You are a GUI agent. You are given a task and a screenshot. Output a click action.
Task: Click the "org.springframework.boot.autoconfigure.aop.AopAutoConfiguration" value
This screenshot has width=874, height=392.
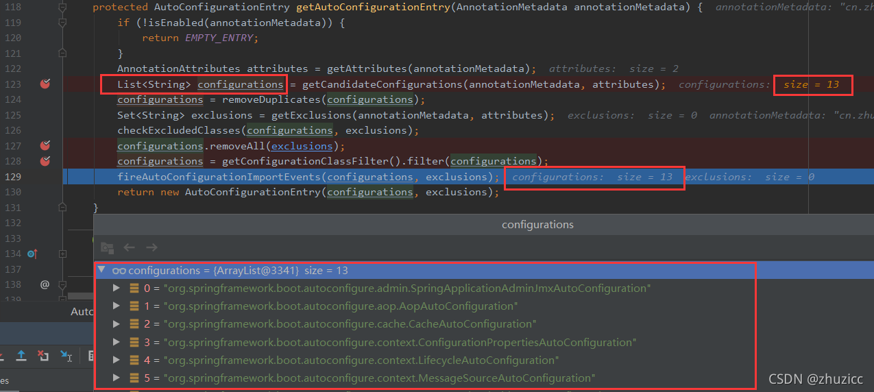[x=340, y=306]
